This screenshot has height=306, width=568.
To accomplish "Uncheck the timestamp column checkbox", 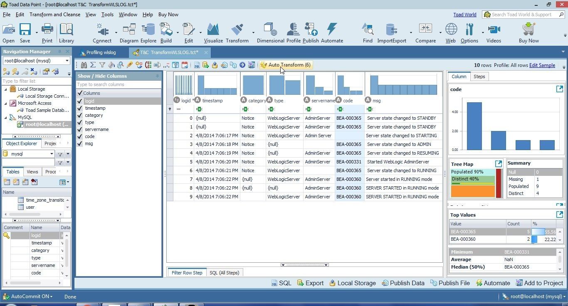I will point(80,108).
